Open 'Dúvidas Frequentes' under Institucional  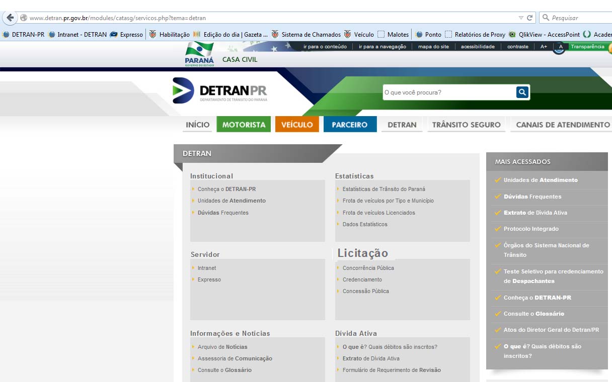click(223, 213)
